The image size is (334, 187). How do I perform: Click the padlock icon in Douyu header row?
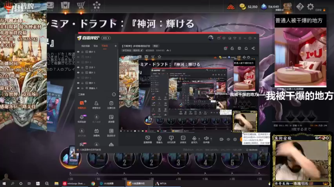232,48
